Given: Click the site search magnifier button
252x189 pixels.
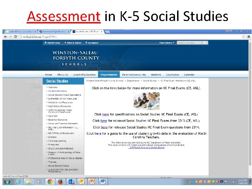Looking at the screenshot, I should pyautogui.click(x=205, y=43).
